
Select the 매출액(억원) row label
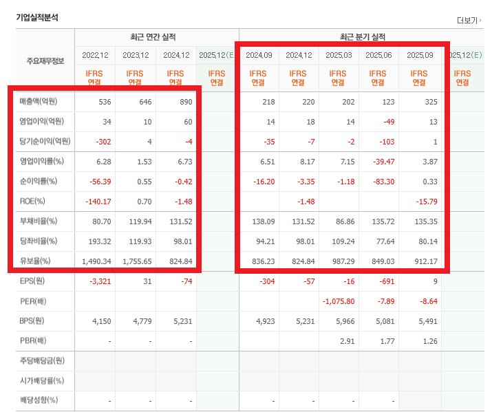pos(39,102)
